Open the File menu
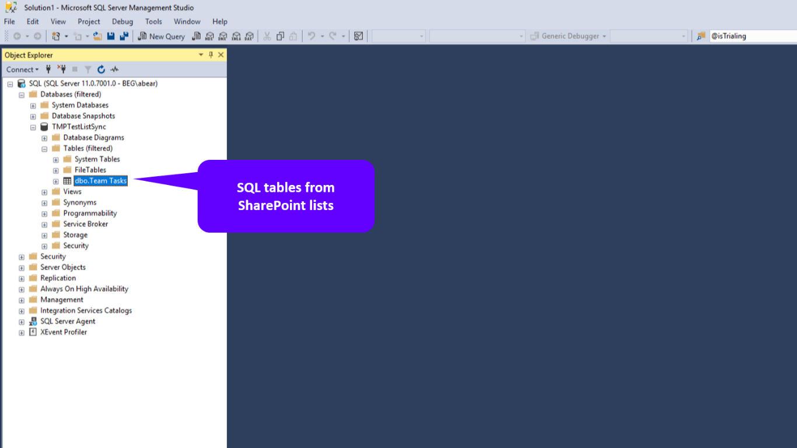The width and height of the screenshot is (797, 448). [x=9, y=22]
